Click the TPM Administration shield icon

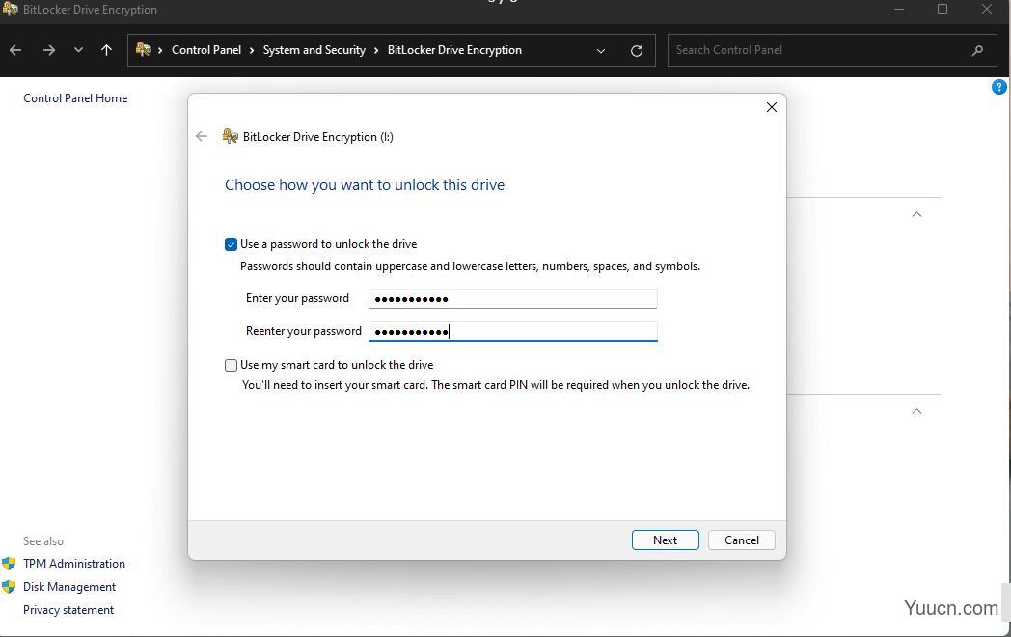click(9, 564)
